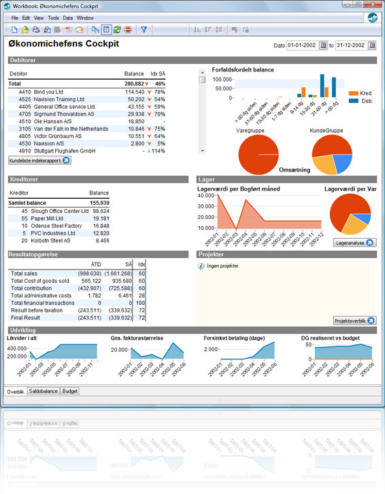Click the blue Filter funnel icon
The image size is (385, 494).
tap(144, 30)
